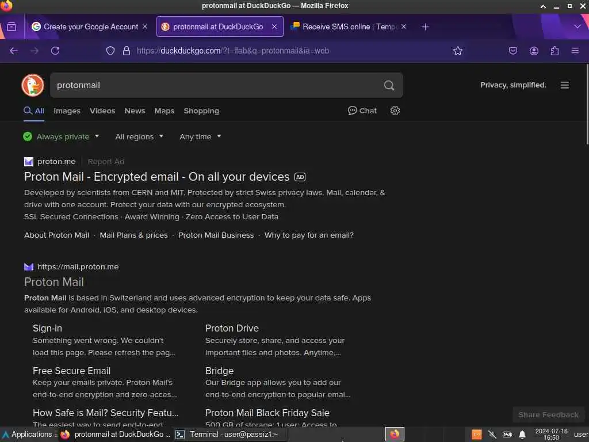Go back with the browser back arrow
This screenshot has height=442, width=589.
14,51
